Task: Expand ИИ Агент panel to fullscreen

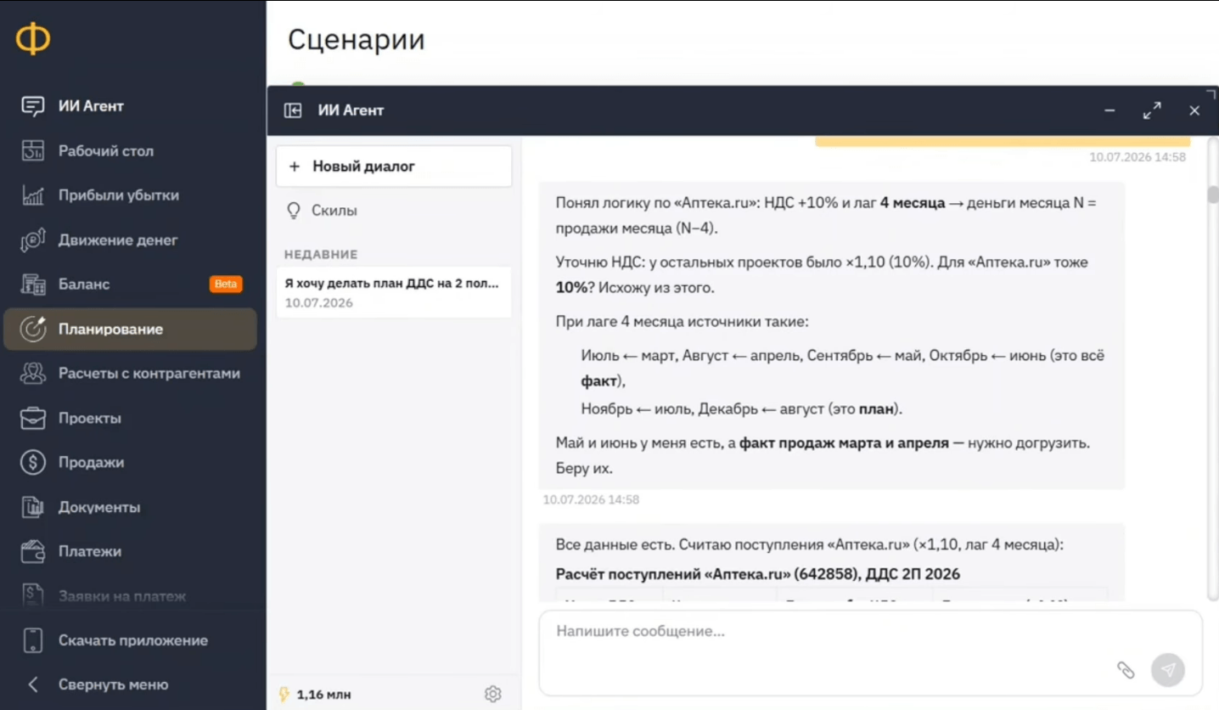Action: (x=1152, y=110)
